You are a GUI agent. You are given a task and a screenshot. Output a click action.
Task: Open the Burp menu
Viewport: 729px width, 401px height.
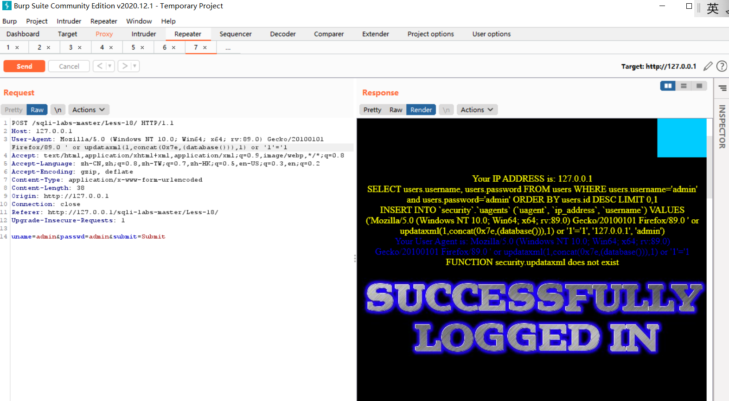(9, 21)
